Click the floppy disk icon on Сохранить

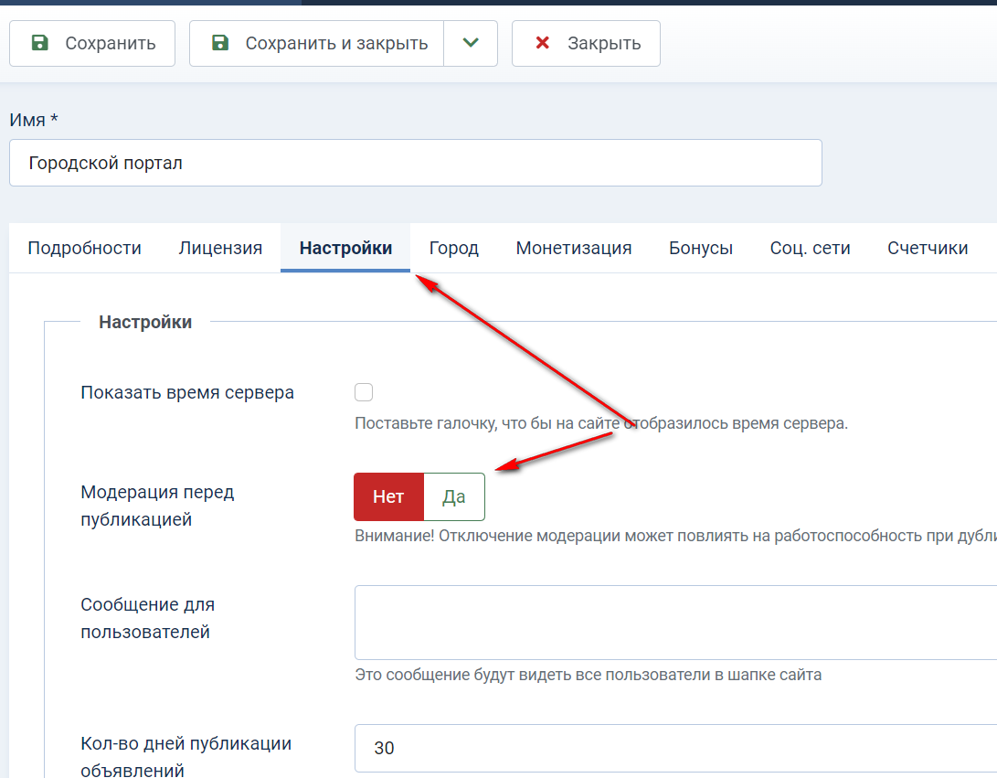[39, 43]
